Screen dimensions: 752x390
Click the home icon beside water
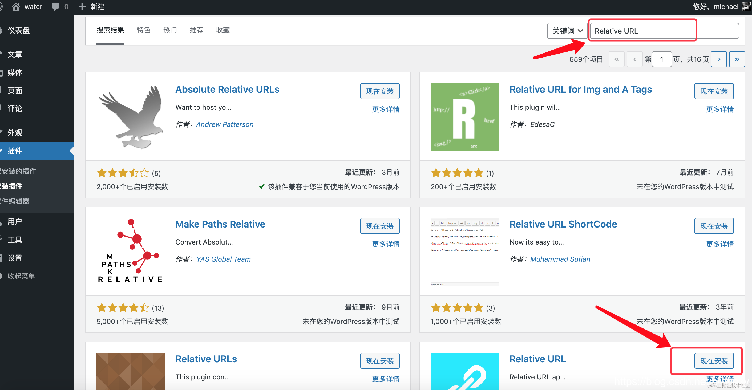click(x=16, y=6)
